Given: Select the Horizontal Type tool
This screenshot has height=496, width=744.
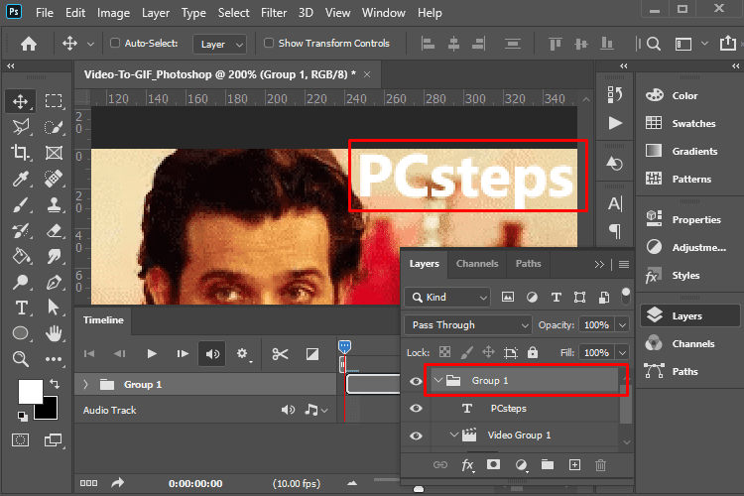Looking at the screenshot, I should coord(21,309).
